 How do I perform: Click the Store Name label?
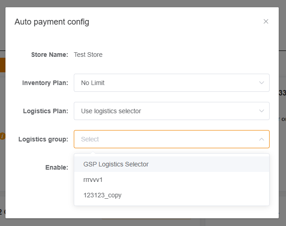click(50, 55)
